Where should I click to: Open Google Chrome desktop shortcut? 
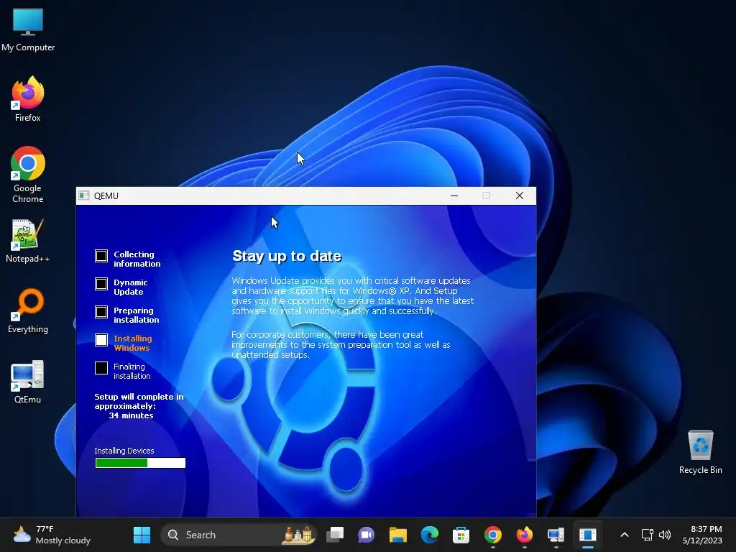pyautogui.click(x=28, y=174)
